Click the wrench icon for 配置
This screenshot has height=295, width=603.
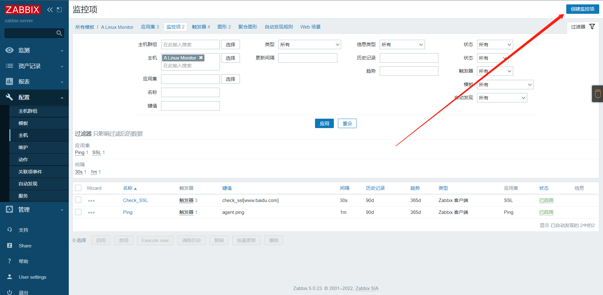(x=9, y=97)
